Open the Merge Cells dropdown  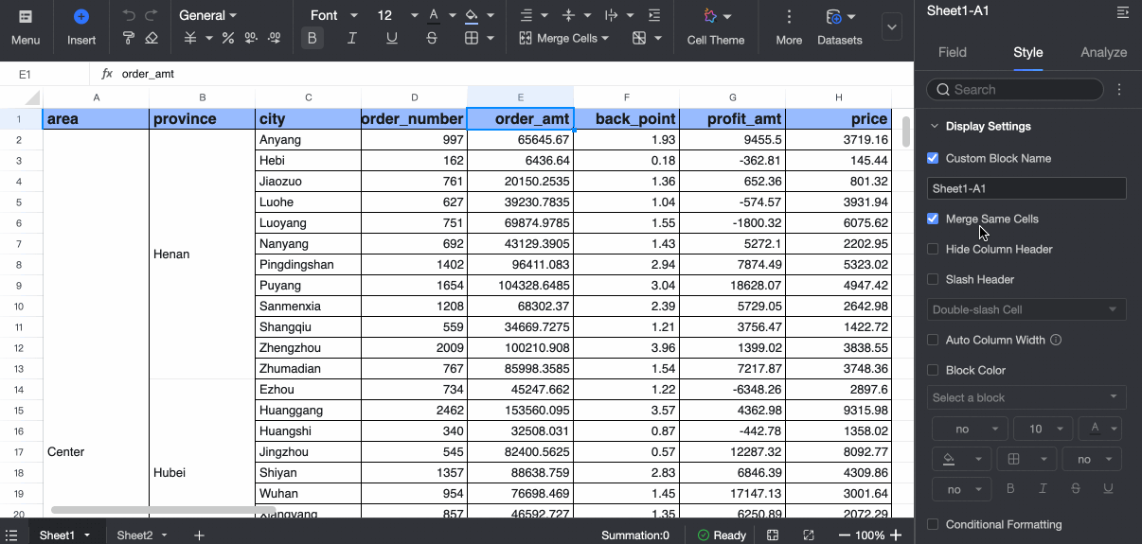click(564, 39)
